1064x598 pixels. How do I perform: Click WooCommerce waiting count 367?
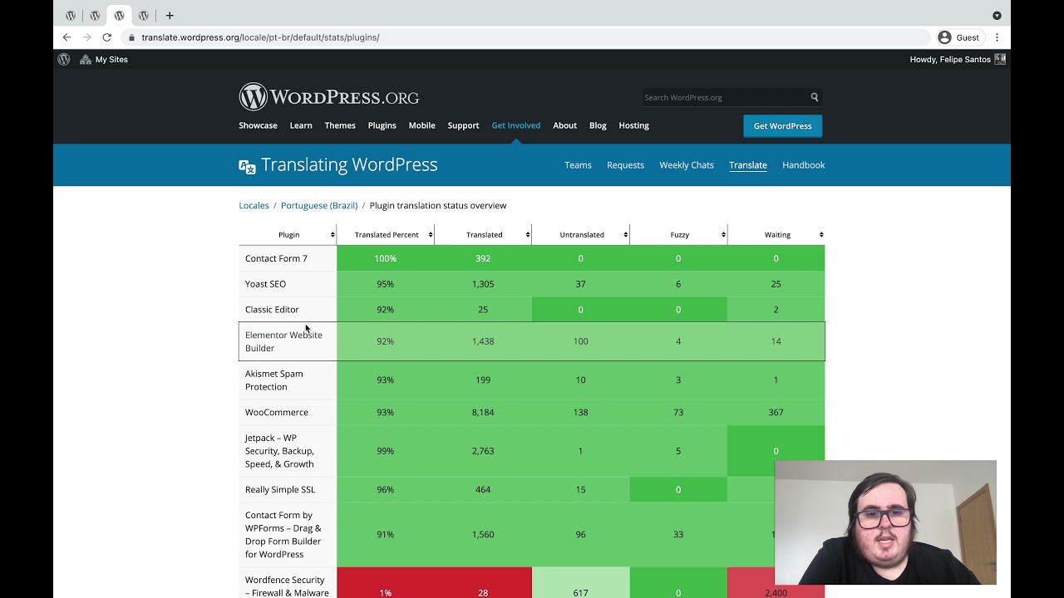point(776,412)
